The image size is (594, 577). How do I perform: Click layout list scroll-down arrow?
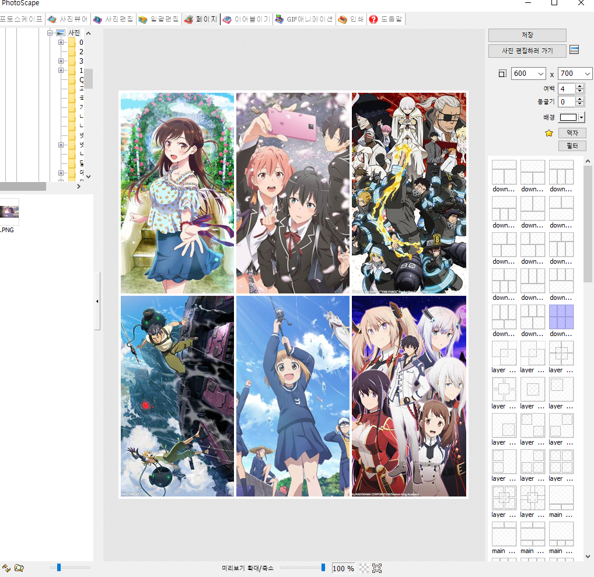pos(588,557)
